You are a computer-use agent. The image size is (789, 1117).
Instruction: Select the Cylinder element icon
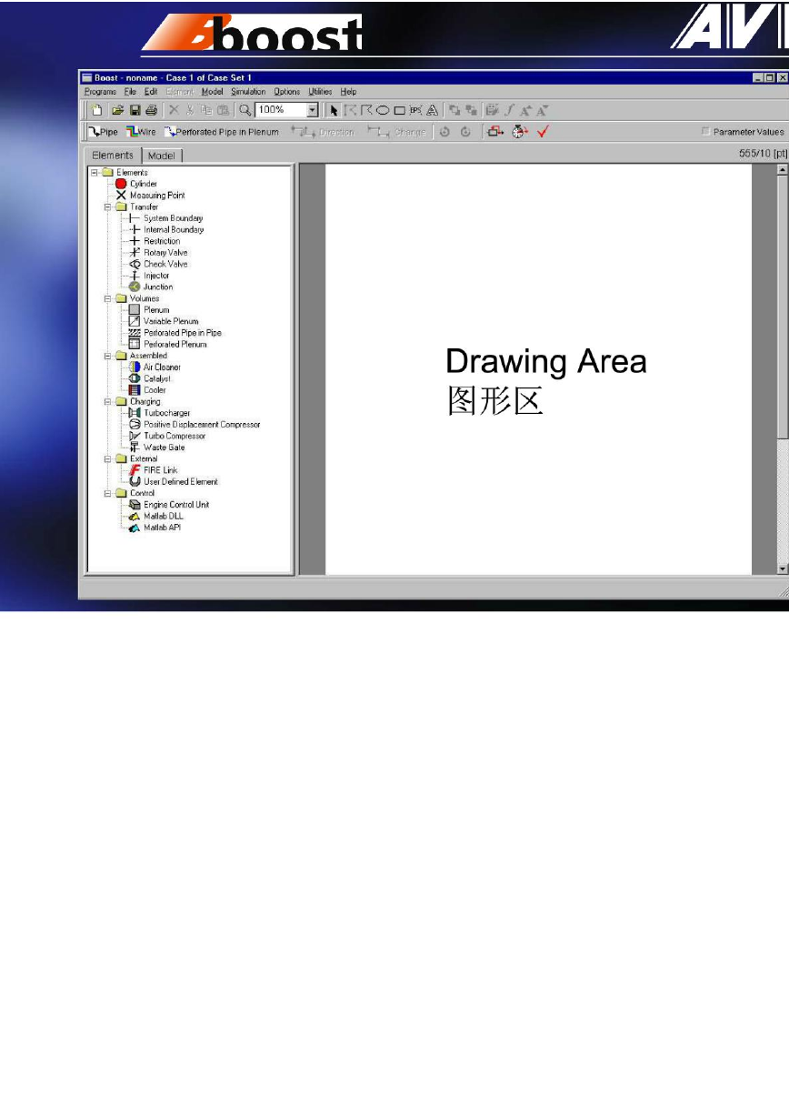click(121, 184)
